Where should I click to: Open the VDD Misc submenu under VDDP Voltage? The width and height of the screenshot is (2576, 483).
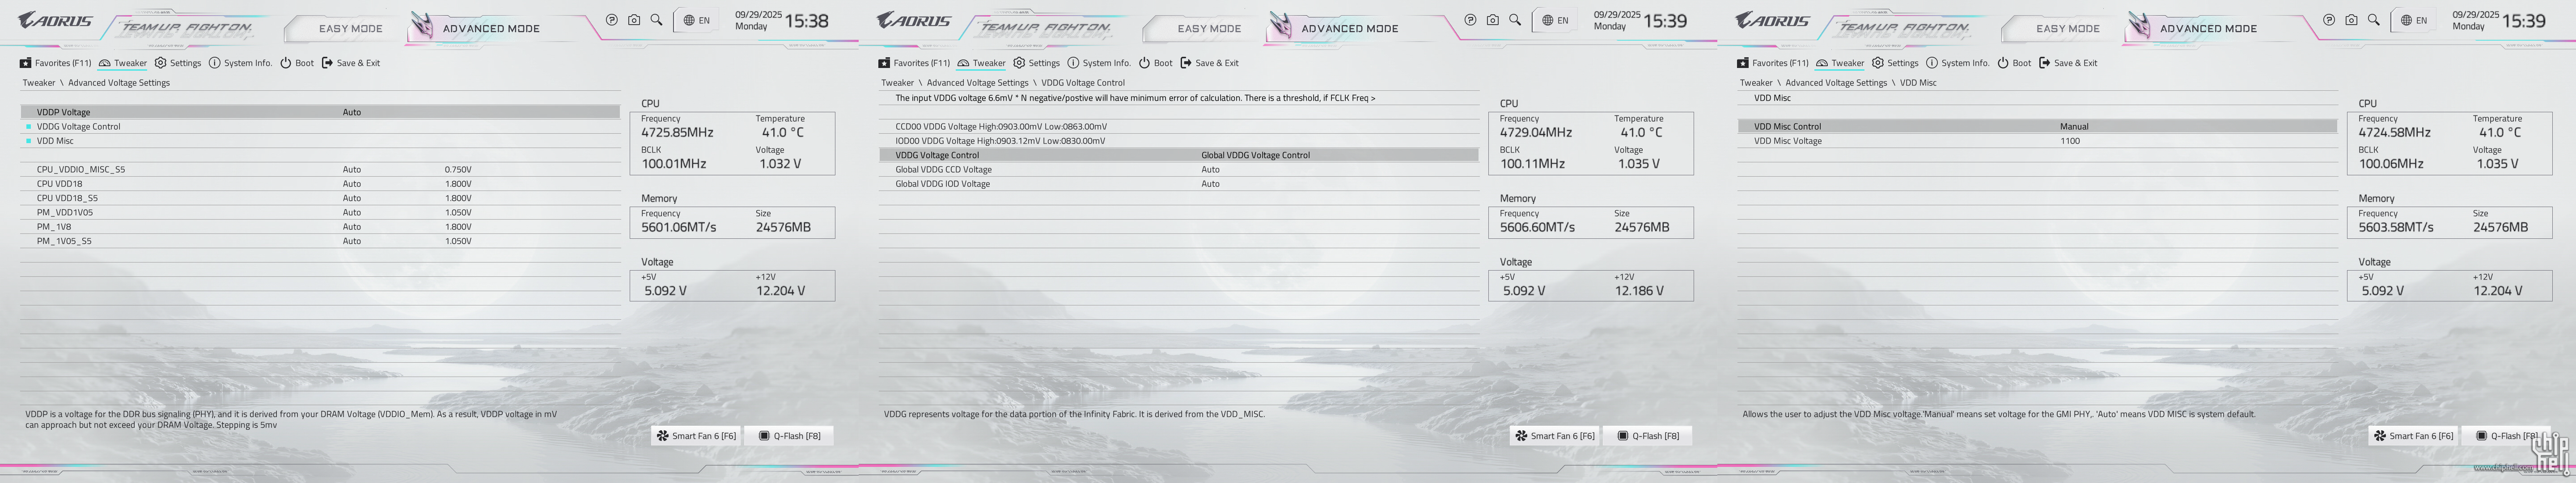55,141
